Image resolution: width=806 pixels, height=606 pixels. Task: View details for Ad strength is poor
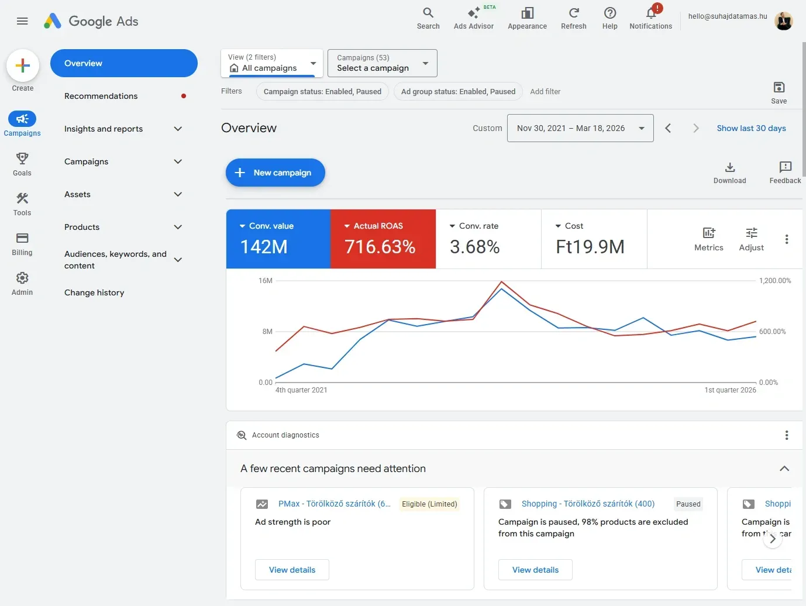(292, 570)
